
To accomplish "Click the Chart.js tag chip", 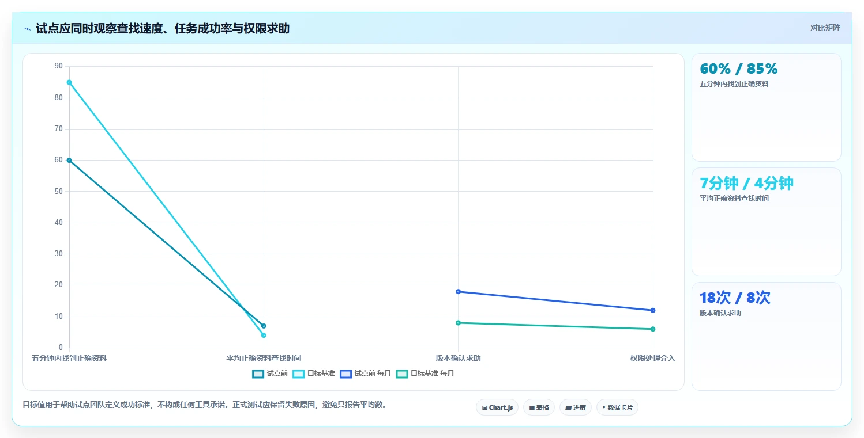I will [497, 407].
